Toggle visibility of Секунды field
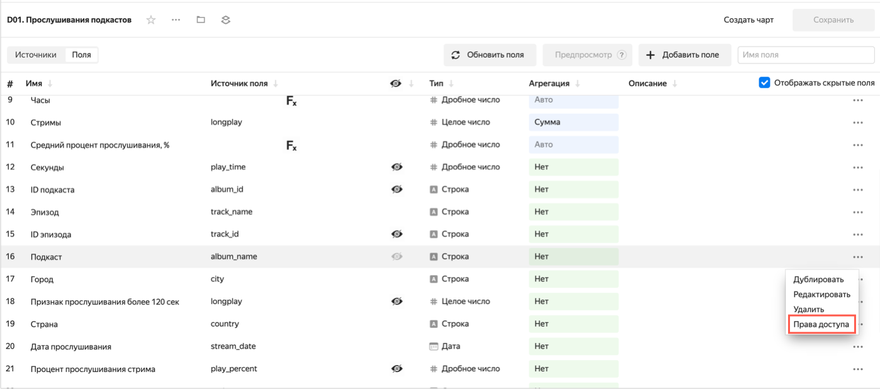The width and height of the screenshot is (880, 389). click(x=397, y=167)
